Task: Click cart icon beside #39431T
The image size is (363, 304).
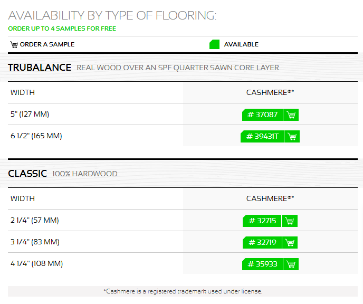Action: tap(292, 136)
